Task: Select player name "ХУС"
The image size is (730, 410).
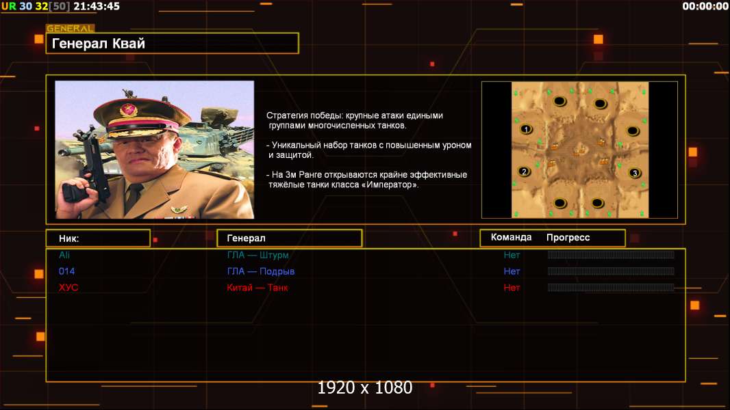Action: (68, 288)
